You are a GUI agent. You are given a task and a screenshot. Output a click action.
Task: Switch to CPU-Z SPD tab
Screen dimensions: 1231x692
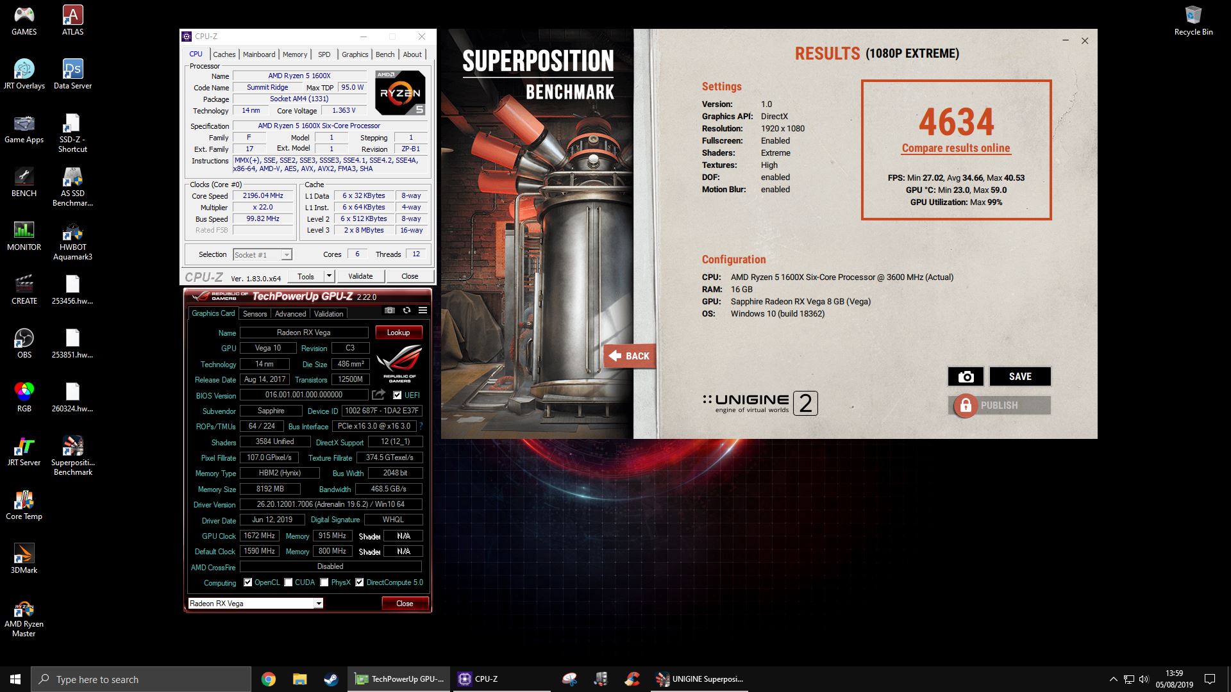tap(324, 54)
